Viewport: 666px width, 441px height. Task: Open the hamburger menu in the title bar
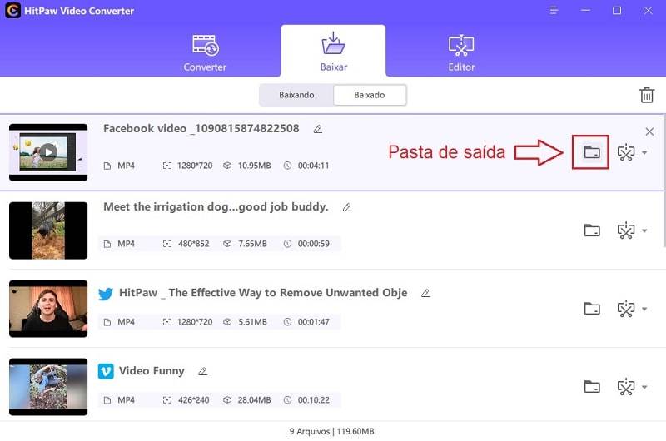coord(554,10)
